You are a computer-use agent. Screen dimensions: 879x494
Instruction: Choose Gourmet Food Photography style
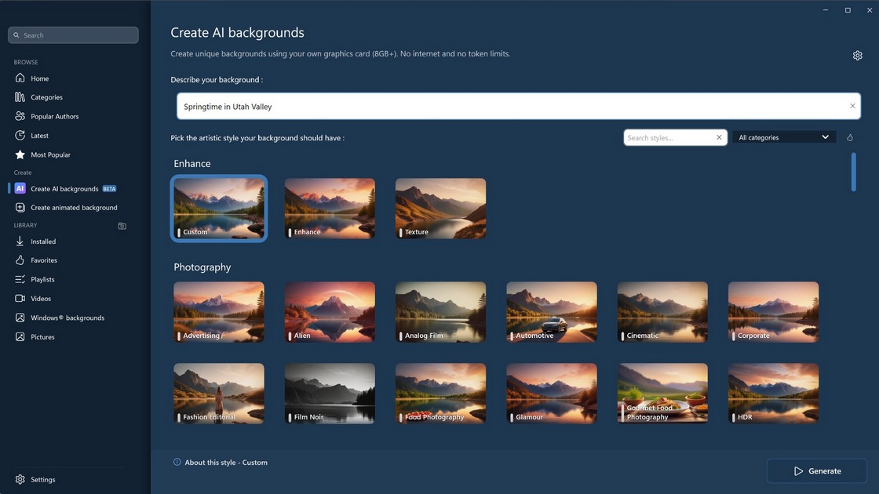tap(662, 393)
